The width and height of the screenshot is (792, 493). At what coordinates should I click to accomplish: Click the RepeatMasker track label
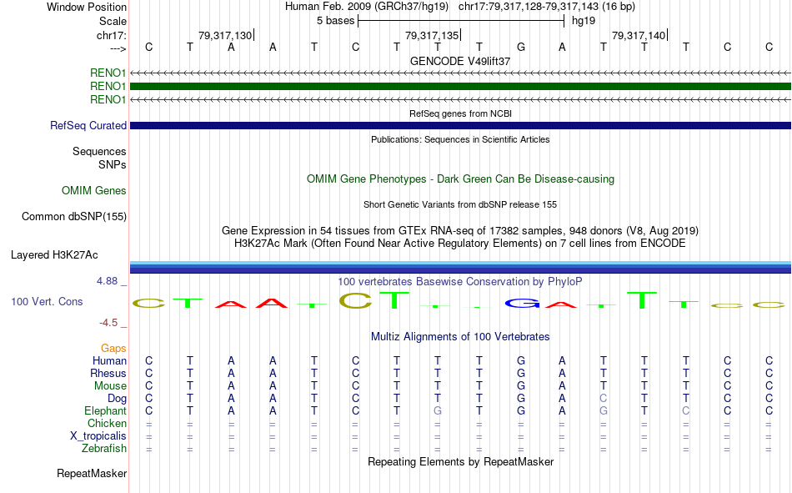click(92, 474)
